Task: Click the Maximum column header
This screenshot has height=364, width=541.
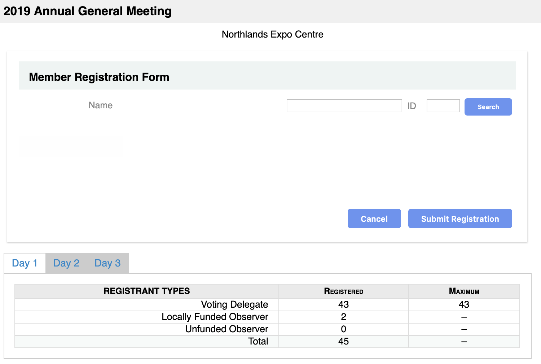Action: (x=464, y=291)
